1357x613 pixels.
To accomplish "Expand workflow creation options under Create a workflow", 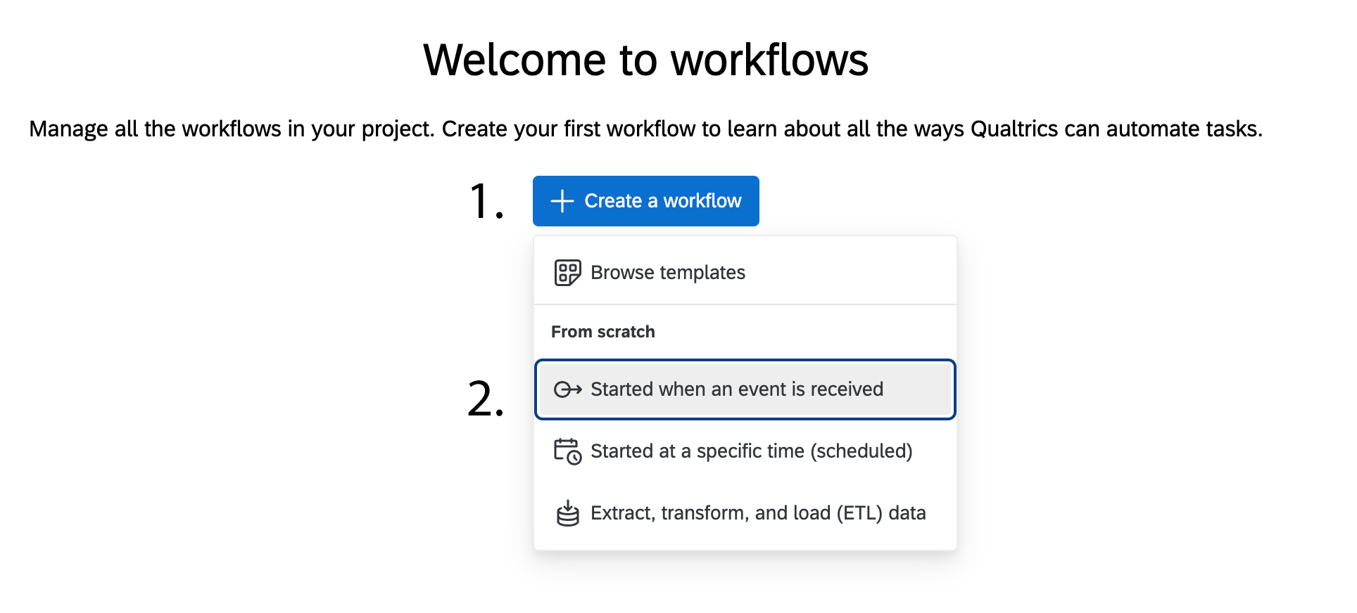I will [645, 201].
